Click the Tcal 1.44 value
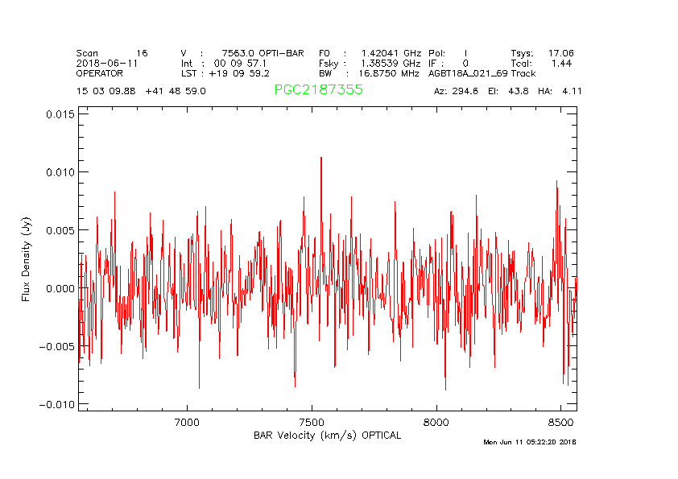 [x=542, y=63]
